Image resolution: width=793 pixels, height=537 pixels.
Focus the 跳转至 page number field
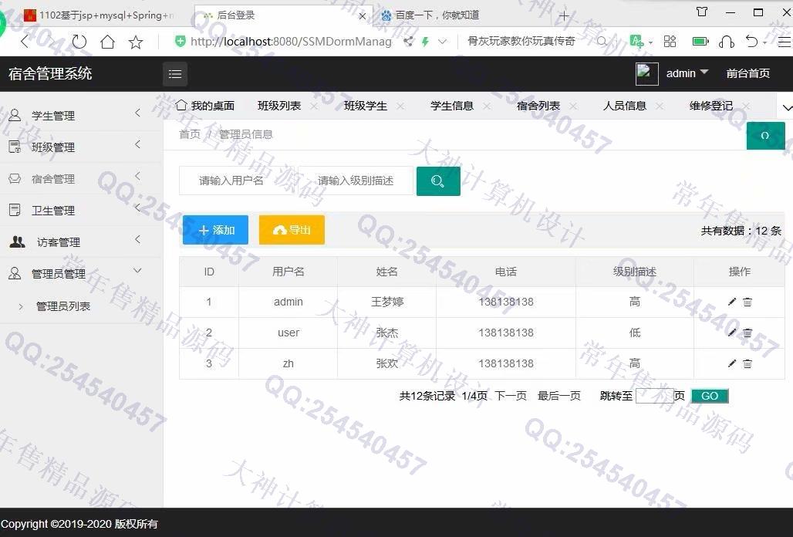point(654,396)
